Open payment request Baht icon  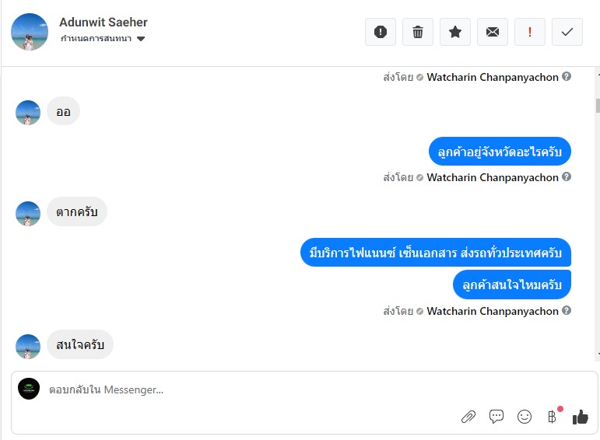coord(553,417)
